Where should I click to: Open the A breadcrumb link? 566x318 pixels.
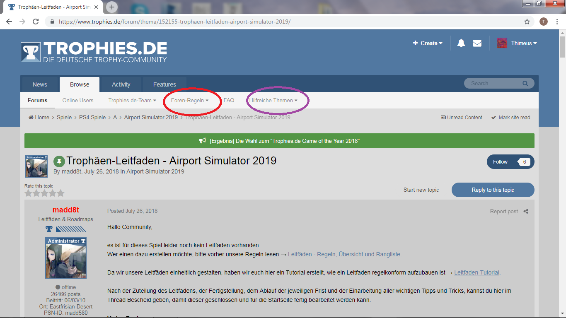pyautogui.click(x=115, y=117)
